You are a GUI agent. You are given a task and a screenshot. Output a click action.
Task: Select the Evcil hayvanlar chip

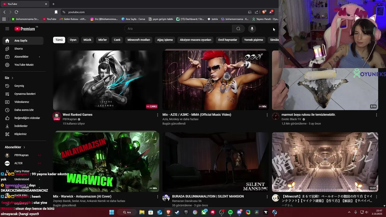(x=228, y=40)
